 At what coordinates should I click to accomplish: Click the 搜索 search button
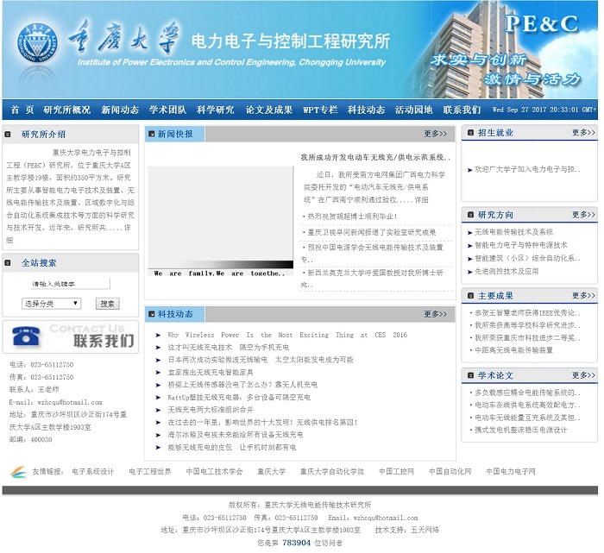[108, 304]
